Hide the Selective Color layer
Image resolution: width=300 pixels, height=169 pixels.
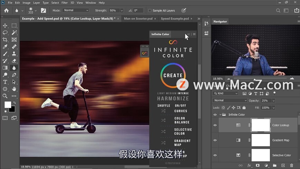pyautogui.click(x=215, y=155)
